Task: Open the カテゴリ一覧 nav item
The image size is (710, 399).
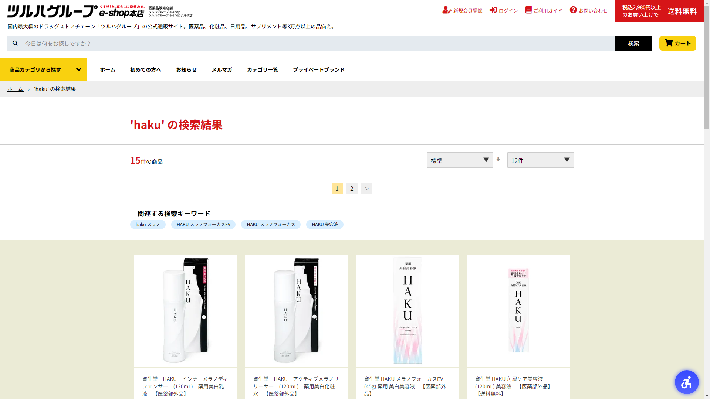Action: coord(262,69)
